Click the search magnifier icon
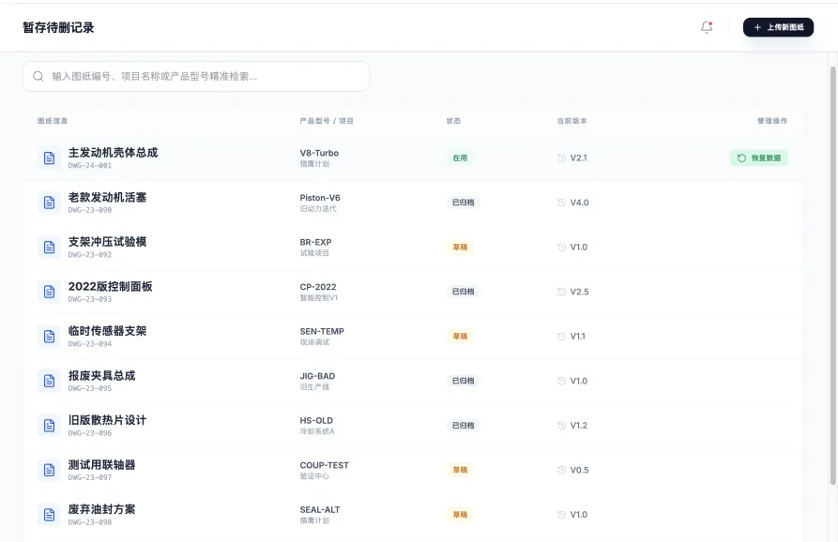Viewport: 838px width, 542px height. (x=38, y=76)
